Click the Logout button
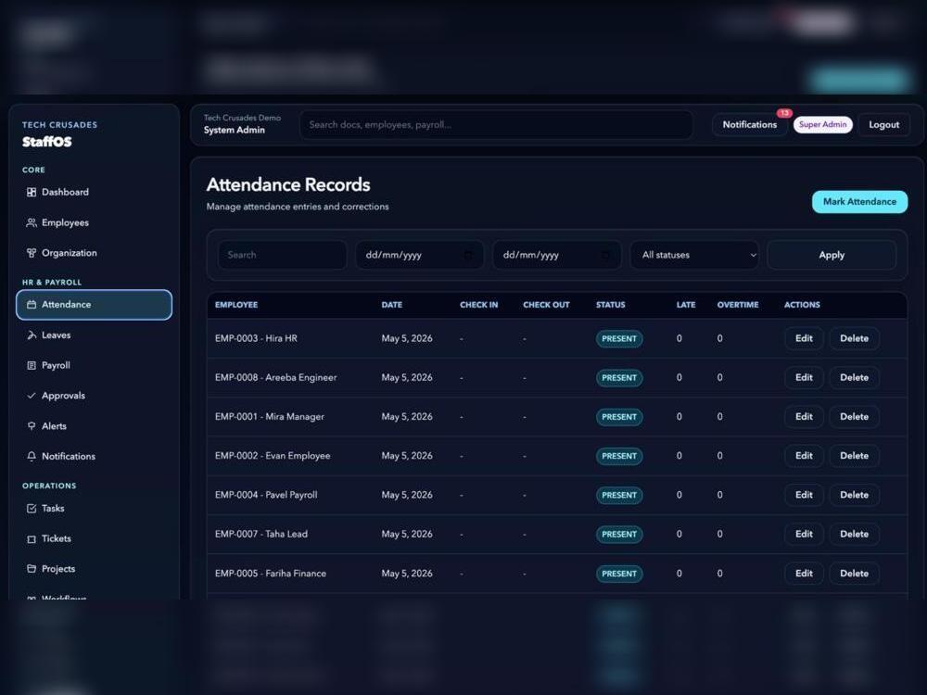 pyautogui.click(x=883, y=125)
